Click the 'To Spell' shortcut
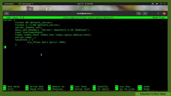Image resolution: width=171 pixels, height=96 pixels. [101, 89]
